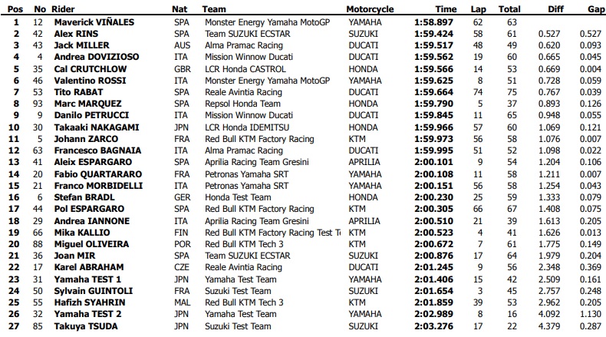Select Valentino ROSSI rider name

tap(90, 81)
